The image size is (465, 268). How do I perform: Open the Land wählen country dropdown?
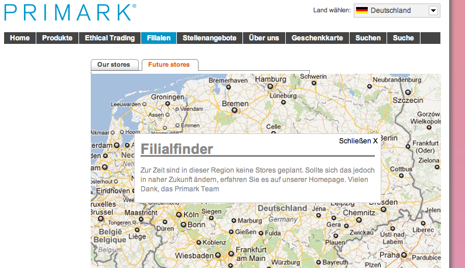pos(397,11)
